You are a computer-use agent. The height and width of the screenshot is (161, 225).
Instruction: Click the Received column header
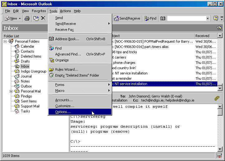pyautogui.click(x=206, y=36)
